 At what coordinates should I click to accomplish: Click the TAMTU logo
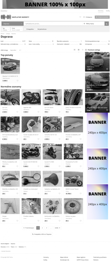tap(6, 17)
